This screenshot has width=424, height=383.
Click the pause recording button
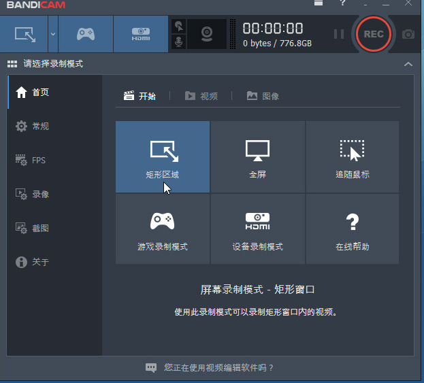click(338, 34)
